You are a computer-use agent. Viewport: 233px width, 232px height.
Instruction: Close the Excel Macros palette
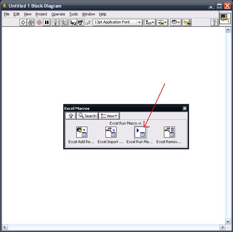click(185, 108)
